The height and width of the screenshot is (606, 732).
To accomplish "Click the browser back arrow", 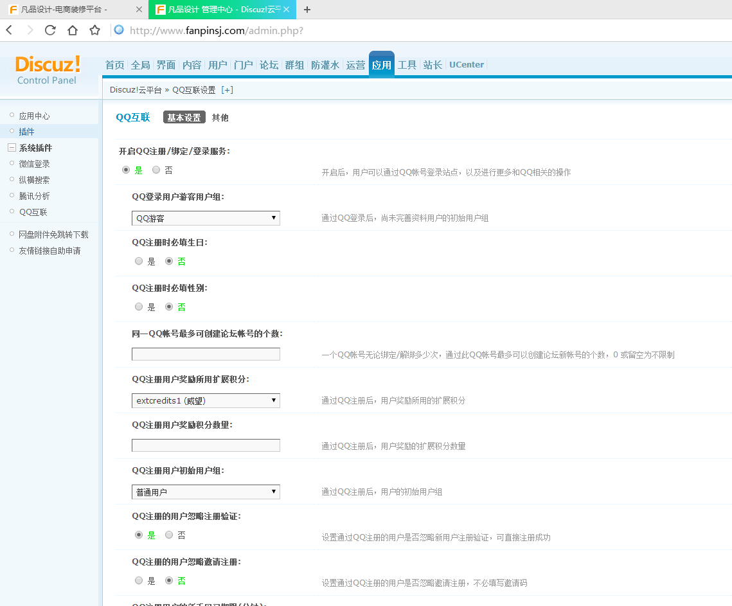I will [9, 30].
